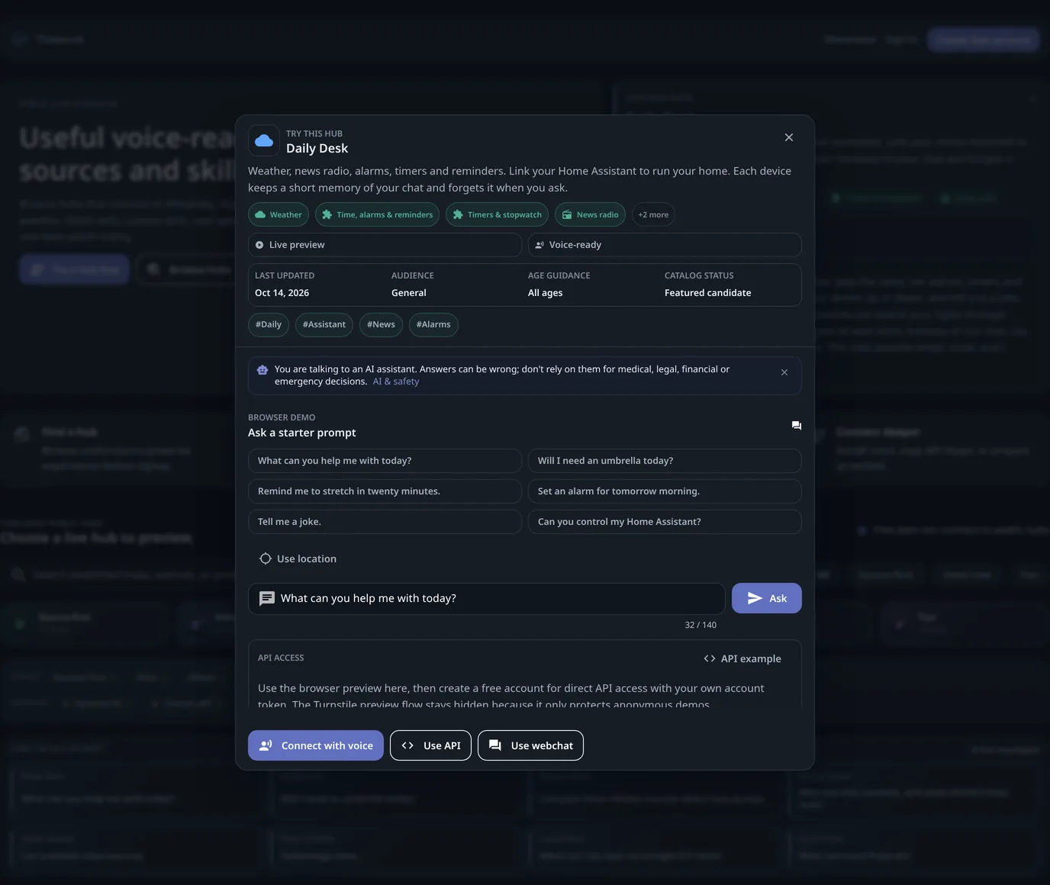Click the robot icon in the AI notice
Viewport: 1050px width, 885px height.
[x=262, y=369]
